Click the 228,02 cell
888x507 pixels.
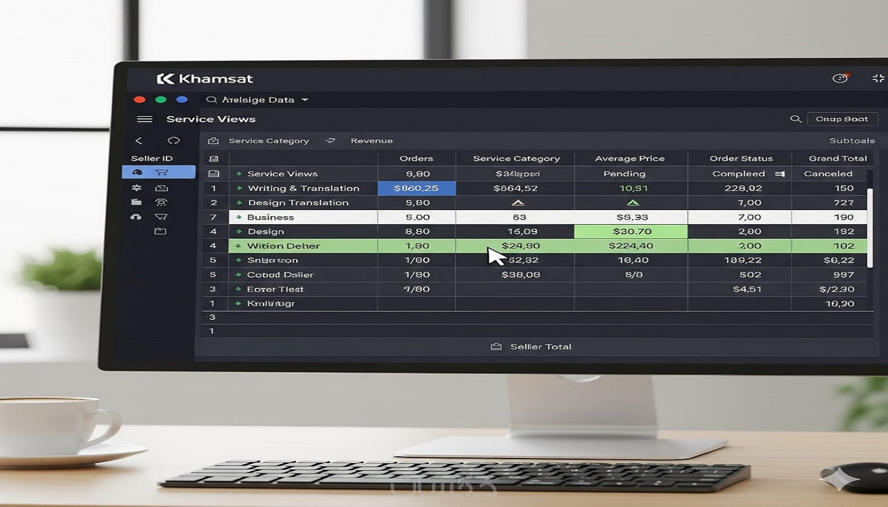(743, 188)
